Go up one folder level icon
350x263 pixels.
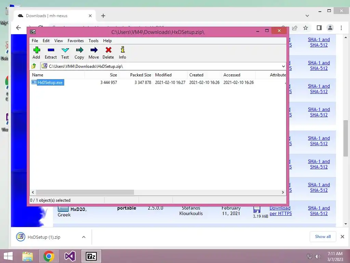(x=34, y=66)
